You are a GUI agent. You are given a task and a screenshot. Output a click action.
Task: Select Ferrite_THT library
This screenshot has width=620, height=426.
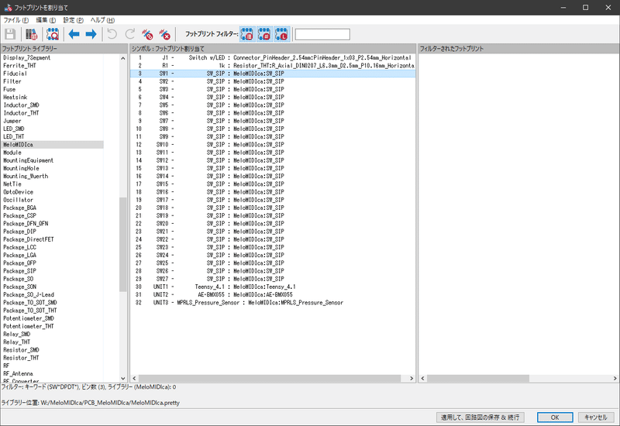tap(20, 66)
